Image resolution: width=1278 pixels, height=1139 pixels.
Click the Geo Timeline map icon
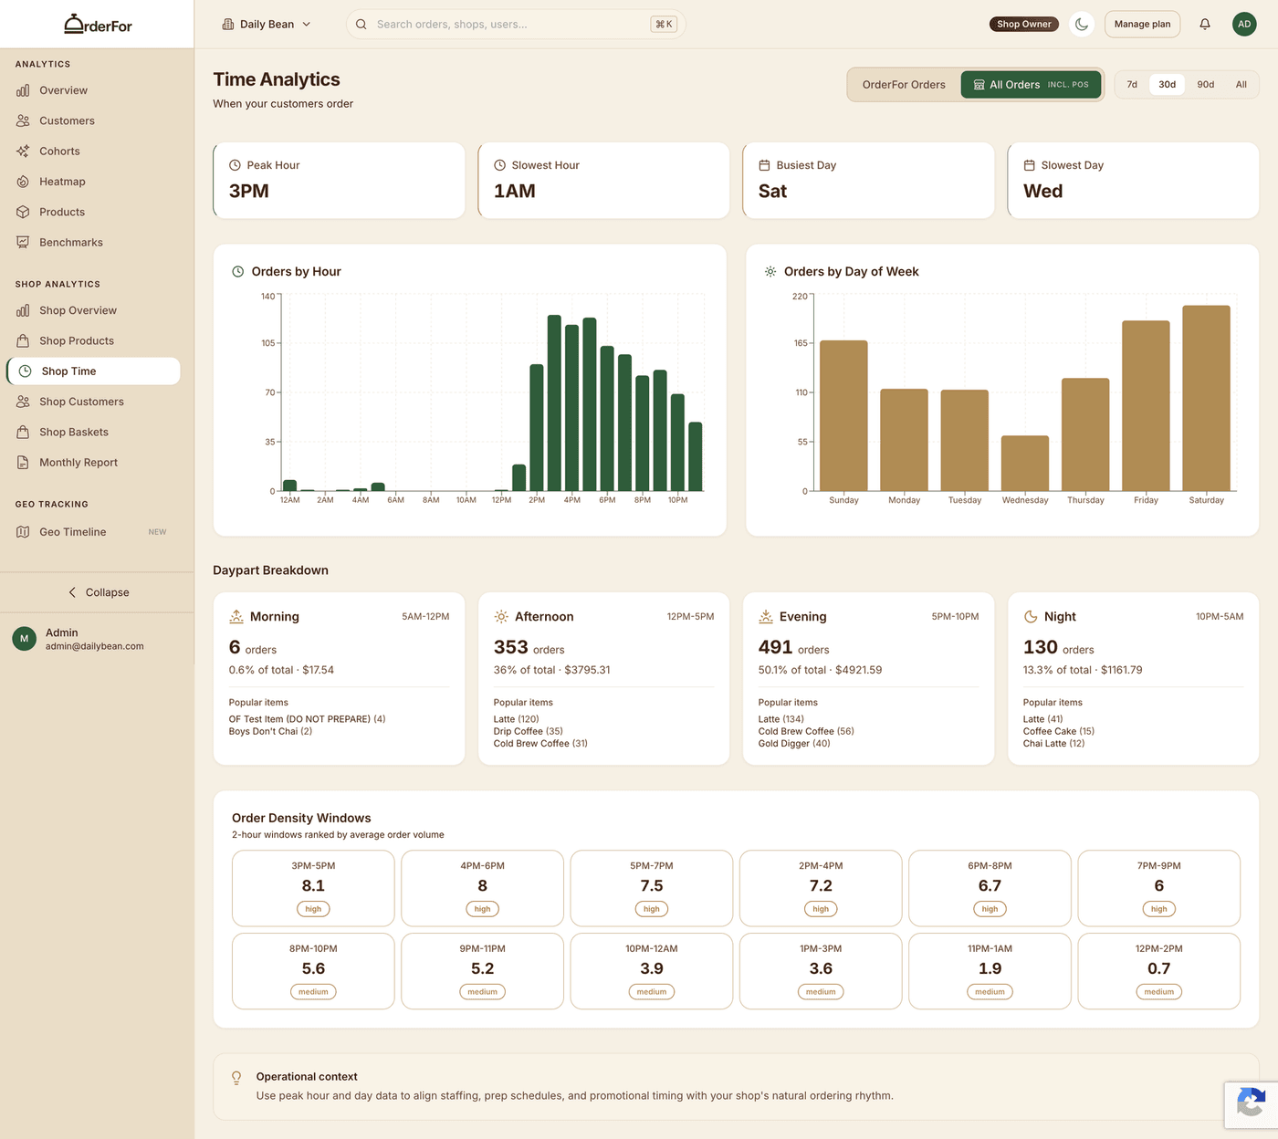23,532
